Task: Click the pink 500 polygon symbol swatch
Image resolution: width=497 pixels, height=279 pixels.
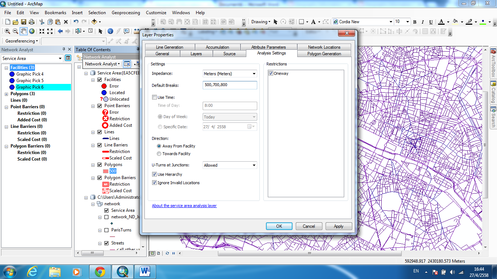Action: pyautogui.click(x=106, y=171)
